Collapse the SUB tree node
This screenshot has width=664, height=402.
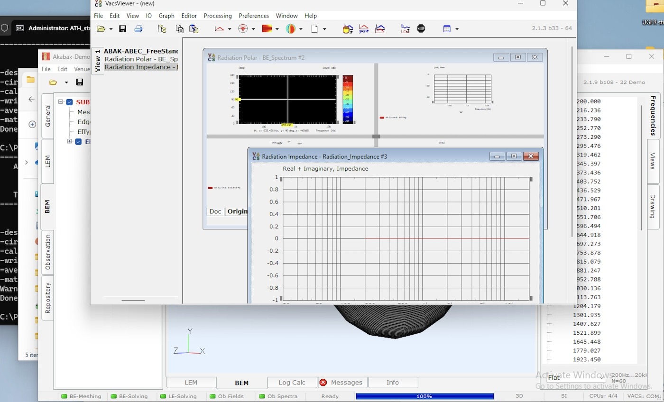point(61,102)
